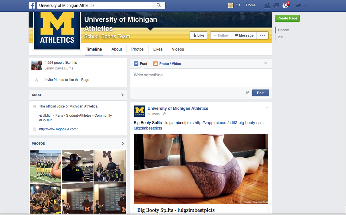Click the post author's Michigan logo avatar
346x215 pixels.
pyautogui.click(x=140, y=111)
